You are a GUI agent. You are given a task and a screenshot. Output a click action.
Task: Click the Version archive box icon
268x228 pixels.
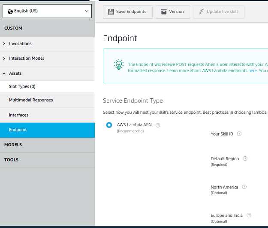click(164, 12)
